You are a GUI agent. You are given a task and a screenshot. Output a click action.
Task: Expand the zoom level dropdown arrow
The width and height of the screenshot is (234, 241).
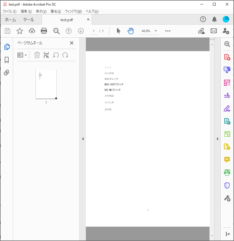pos(156,31)
